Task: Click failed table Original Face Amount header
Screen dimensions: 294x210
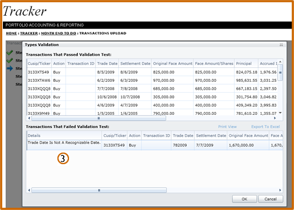Action: click(248, 136)
